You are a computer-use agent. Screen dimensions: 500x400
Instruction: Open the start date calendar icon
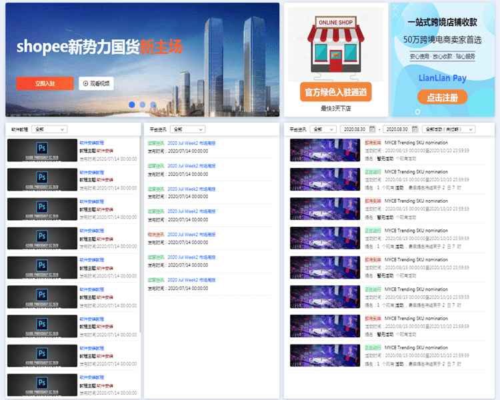pos(372,129)
